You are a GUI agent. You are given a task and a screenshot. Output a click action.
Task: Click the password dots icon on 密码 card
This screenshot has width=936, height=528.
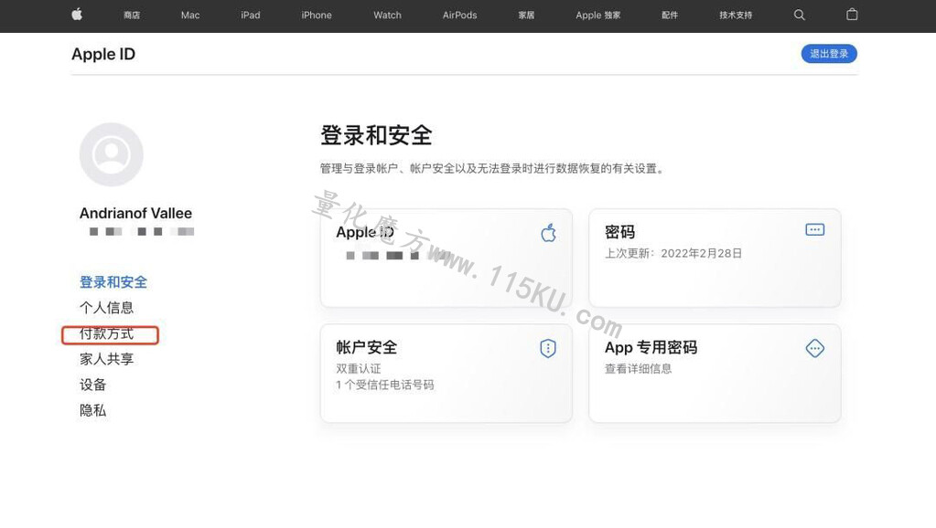[x=815, y=229]
